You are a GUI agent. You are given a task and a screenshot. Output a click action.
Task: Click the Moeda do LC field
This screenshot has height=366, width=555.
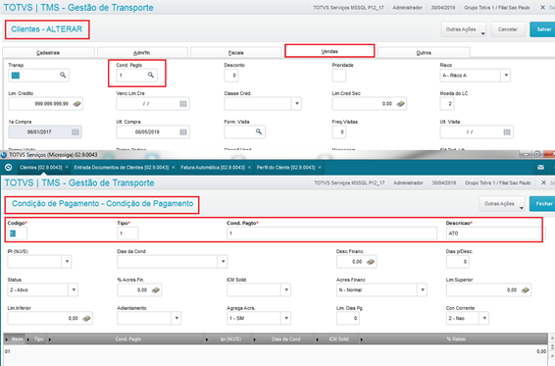click(447, 104)
